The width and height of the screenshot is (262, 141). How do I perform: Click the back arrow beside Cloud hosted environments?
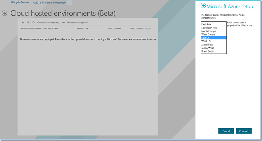point(4,13)
